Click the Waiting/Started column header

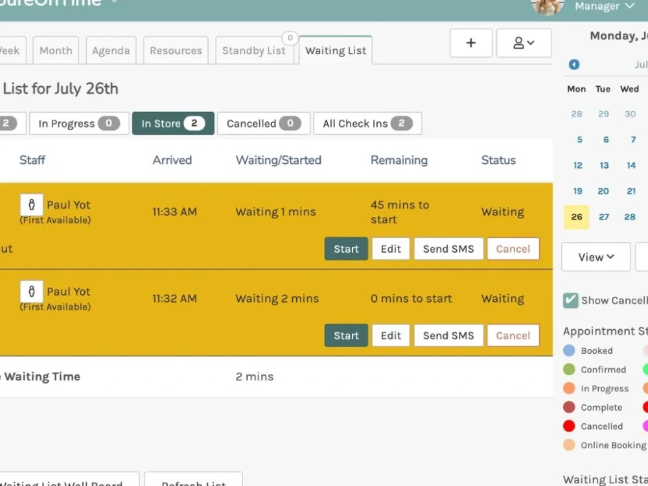tap(279, 160)
